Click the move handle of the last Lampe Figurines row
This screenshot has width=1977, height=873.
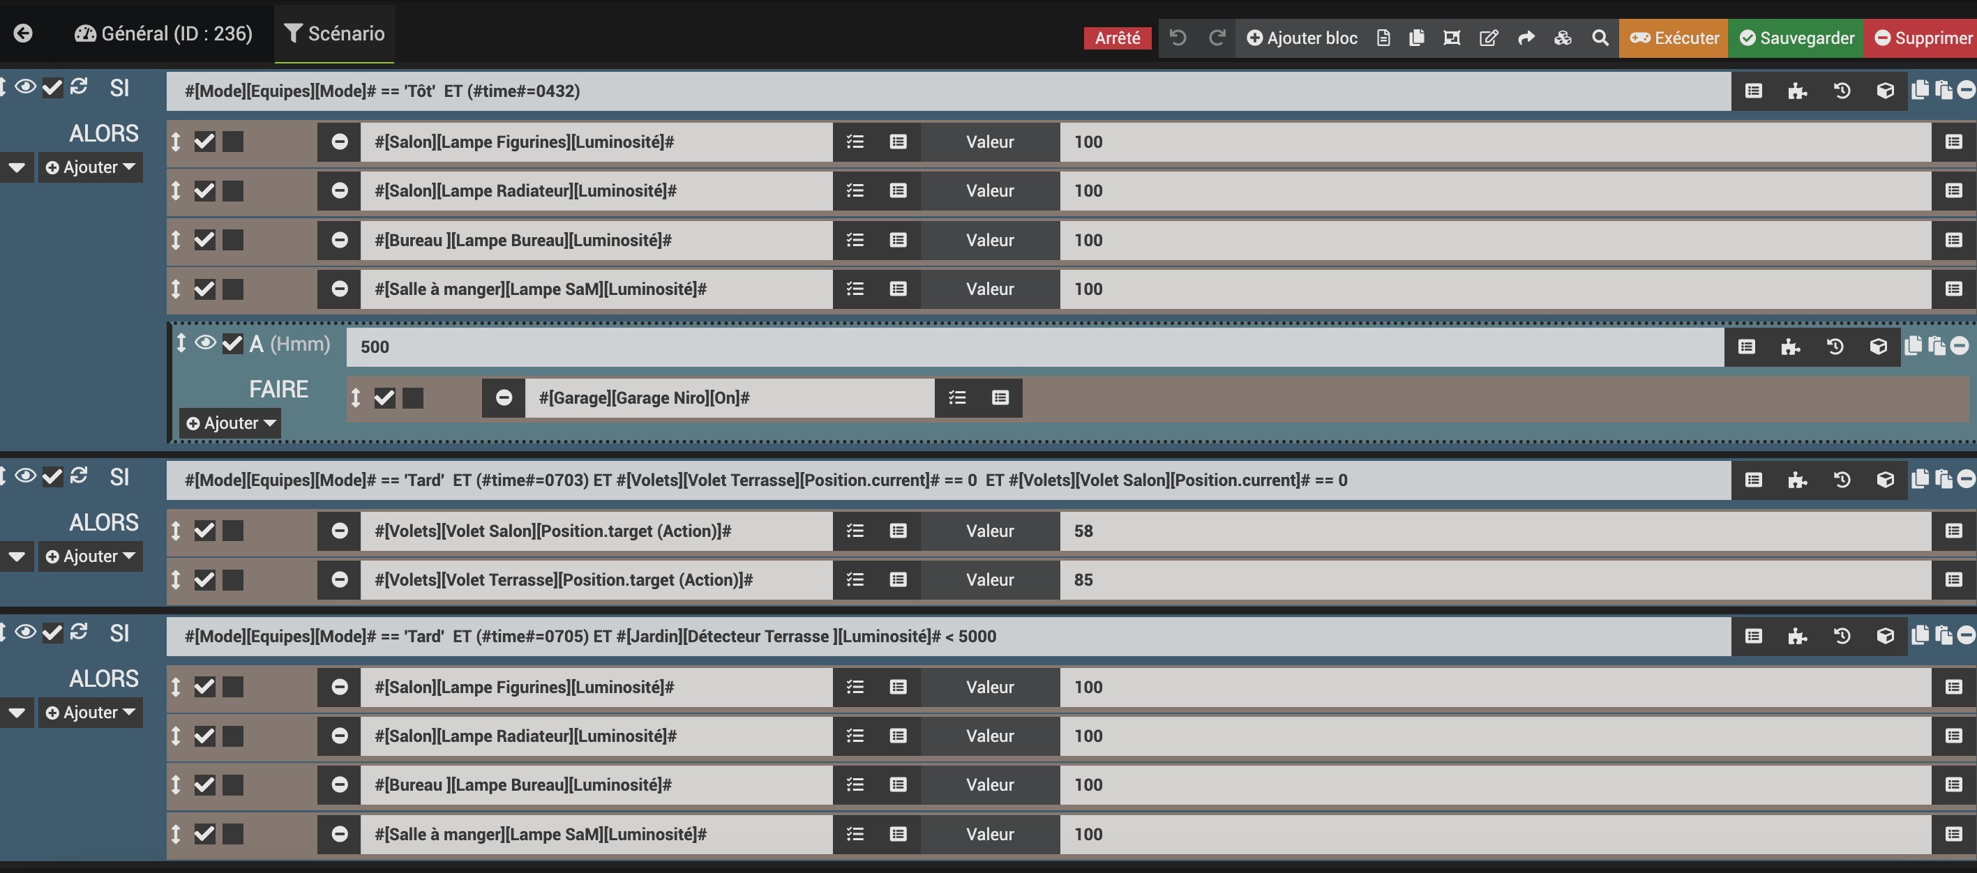click(x=176, y=688)
